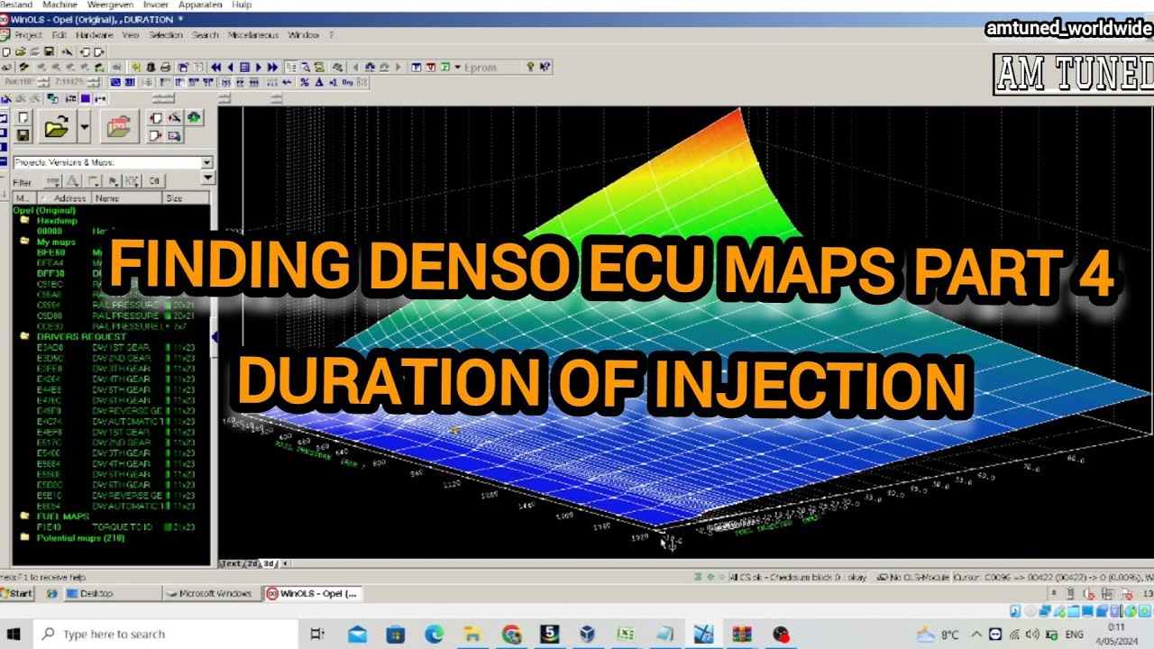The height and width of the screenshot is (649, 1154).
Task: Open Microsoft Edge from Windows taskbar
Action: click(x=435, y=634)
